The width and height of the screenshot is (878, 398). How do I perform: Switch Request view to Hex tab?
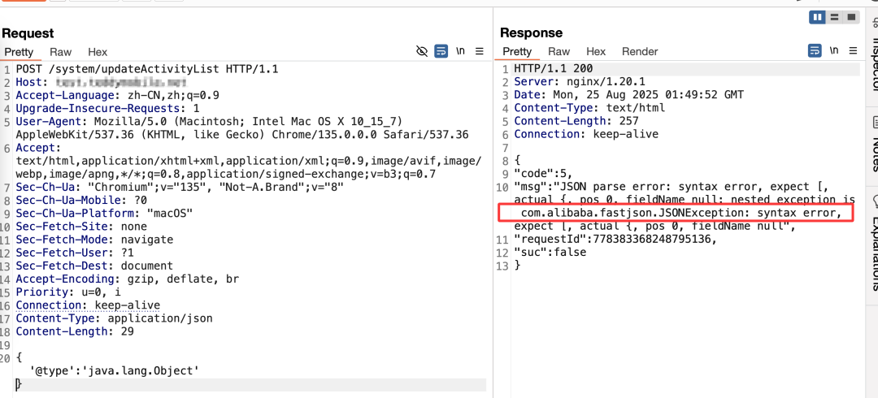pyautogui.click(x=98, y=52)
